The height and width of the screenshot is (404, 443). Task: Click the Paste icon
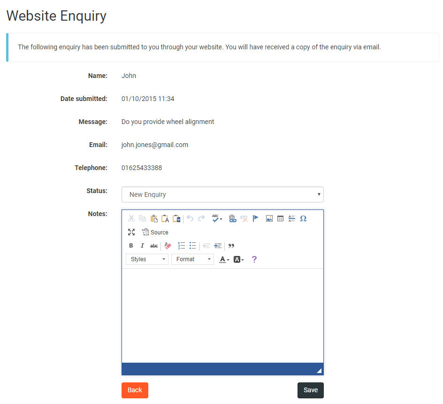(154, 218)
